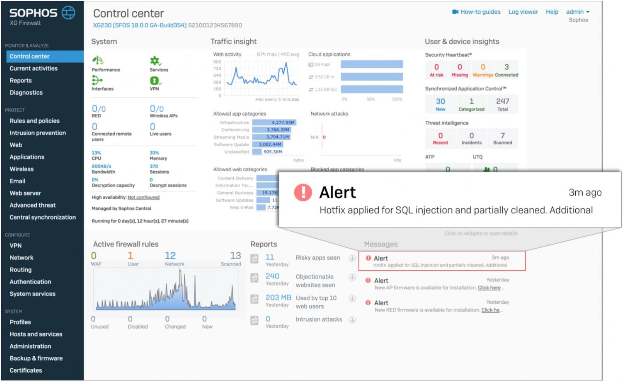Open Current activities in sidebar
The width and height of the screenshot is (624, 382).
point(34,69)
